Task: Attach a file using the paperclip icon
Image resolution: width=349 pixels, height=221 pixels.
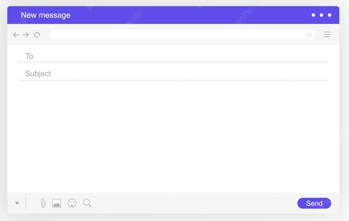Action: (x=43, y=203)
